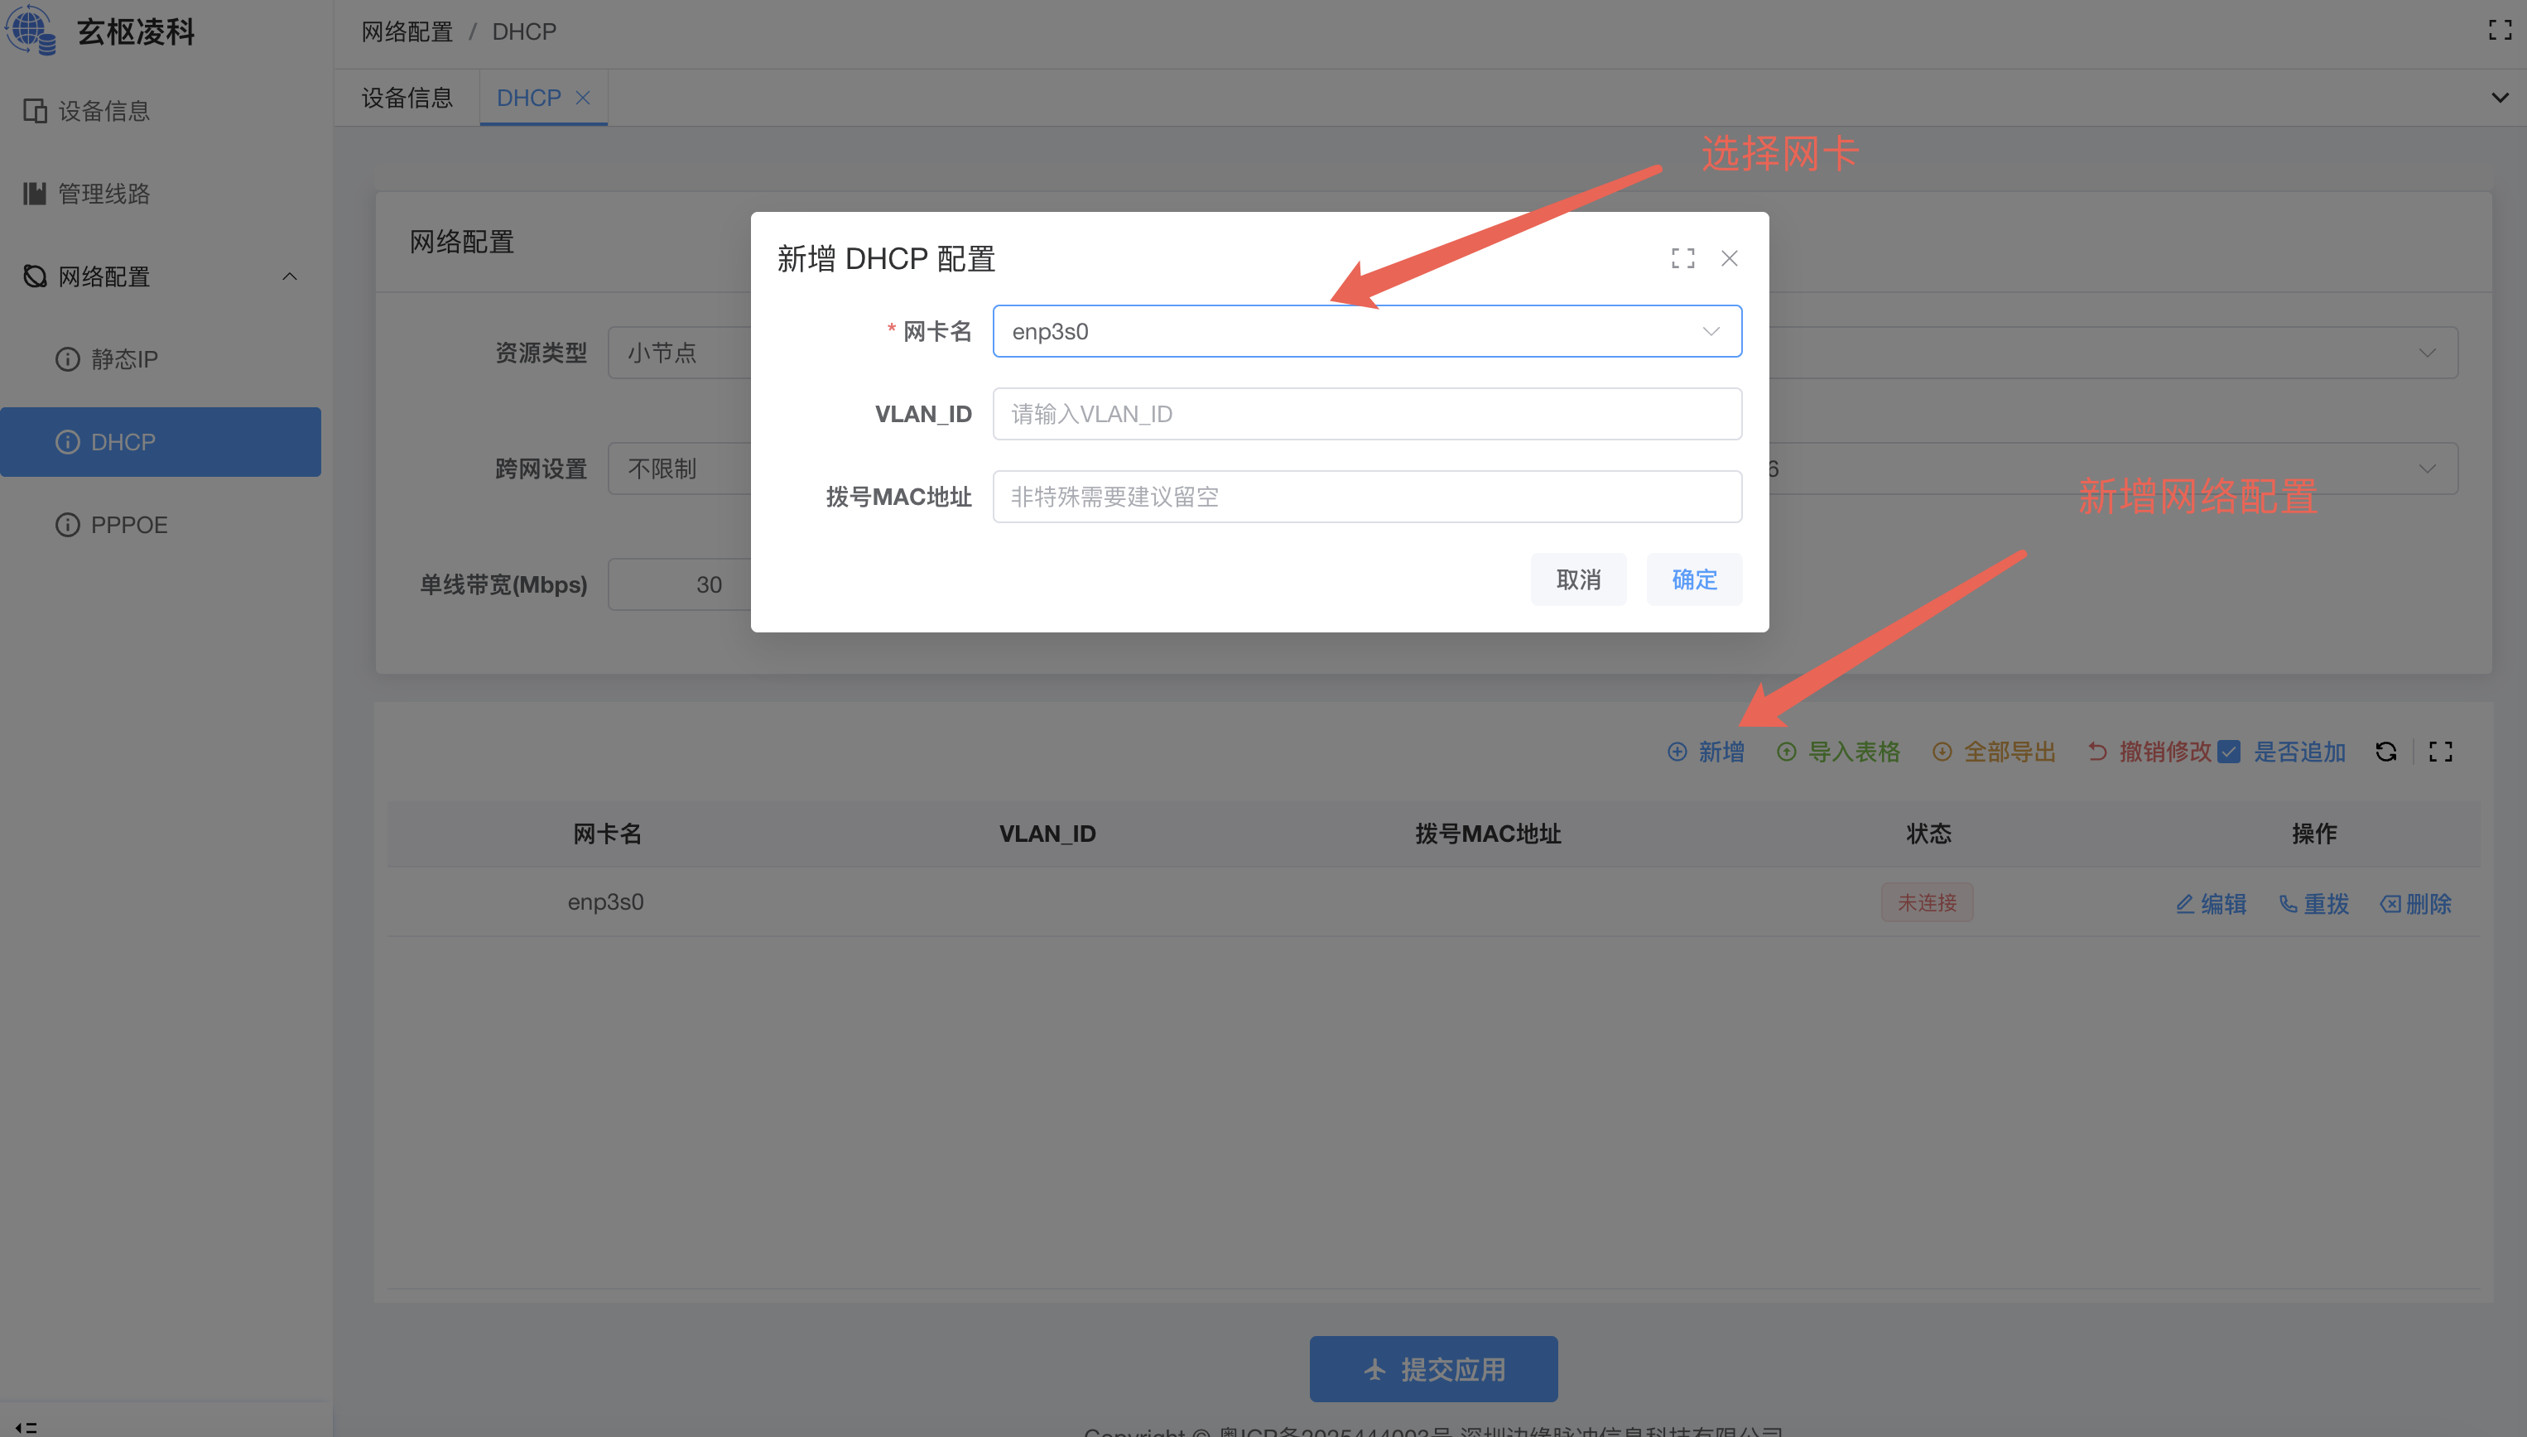Screen dimensions: 2527x1437
Task: Click the table fullscreen icon
Action: point(2441,752)
